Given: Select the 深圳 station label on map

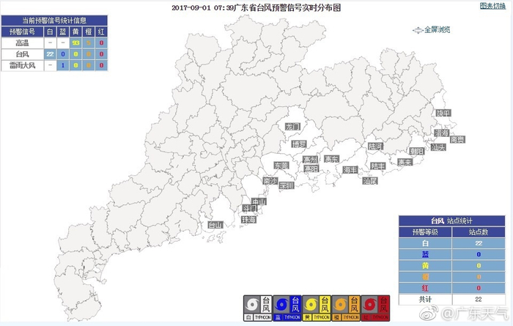Looking at the screenshot, I should (x=287, y=186).
